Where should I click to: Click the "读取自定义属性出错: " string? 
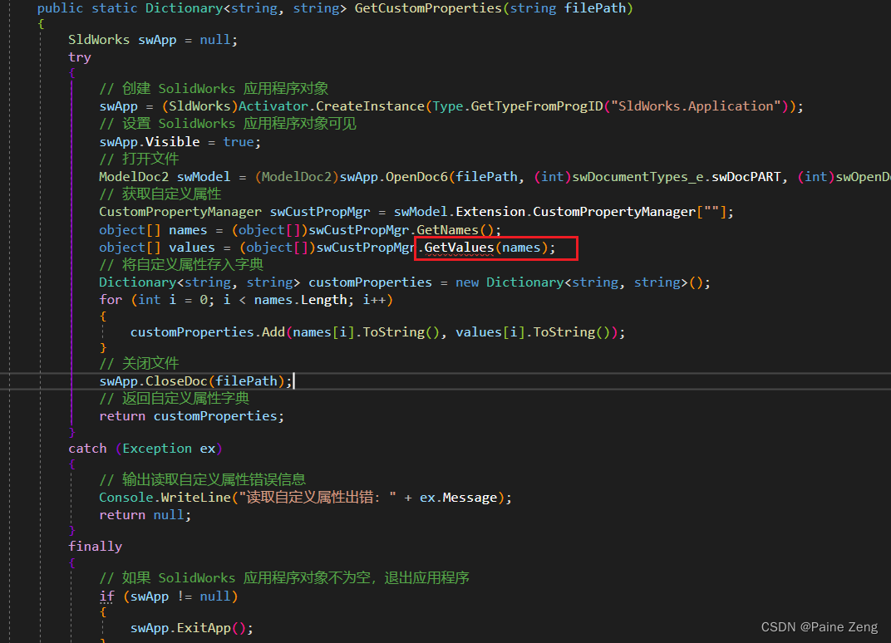pyautogui.click(x=317, y=498)
